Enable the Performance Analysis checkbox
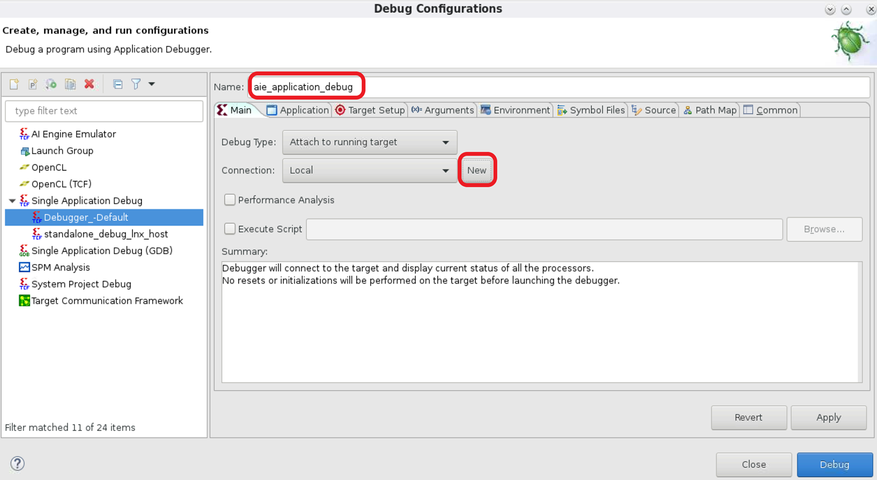The width and height of the screenshot is (877, 480). click(230, 200)
